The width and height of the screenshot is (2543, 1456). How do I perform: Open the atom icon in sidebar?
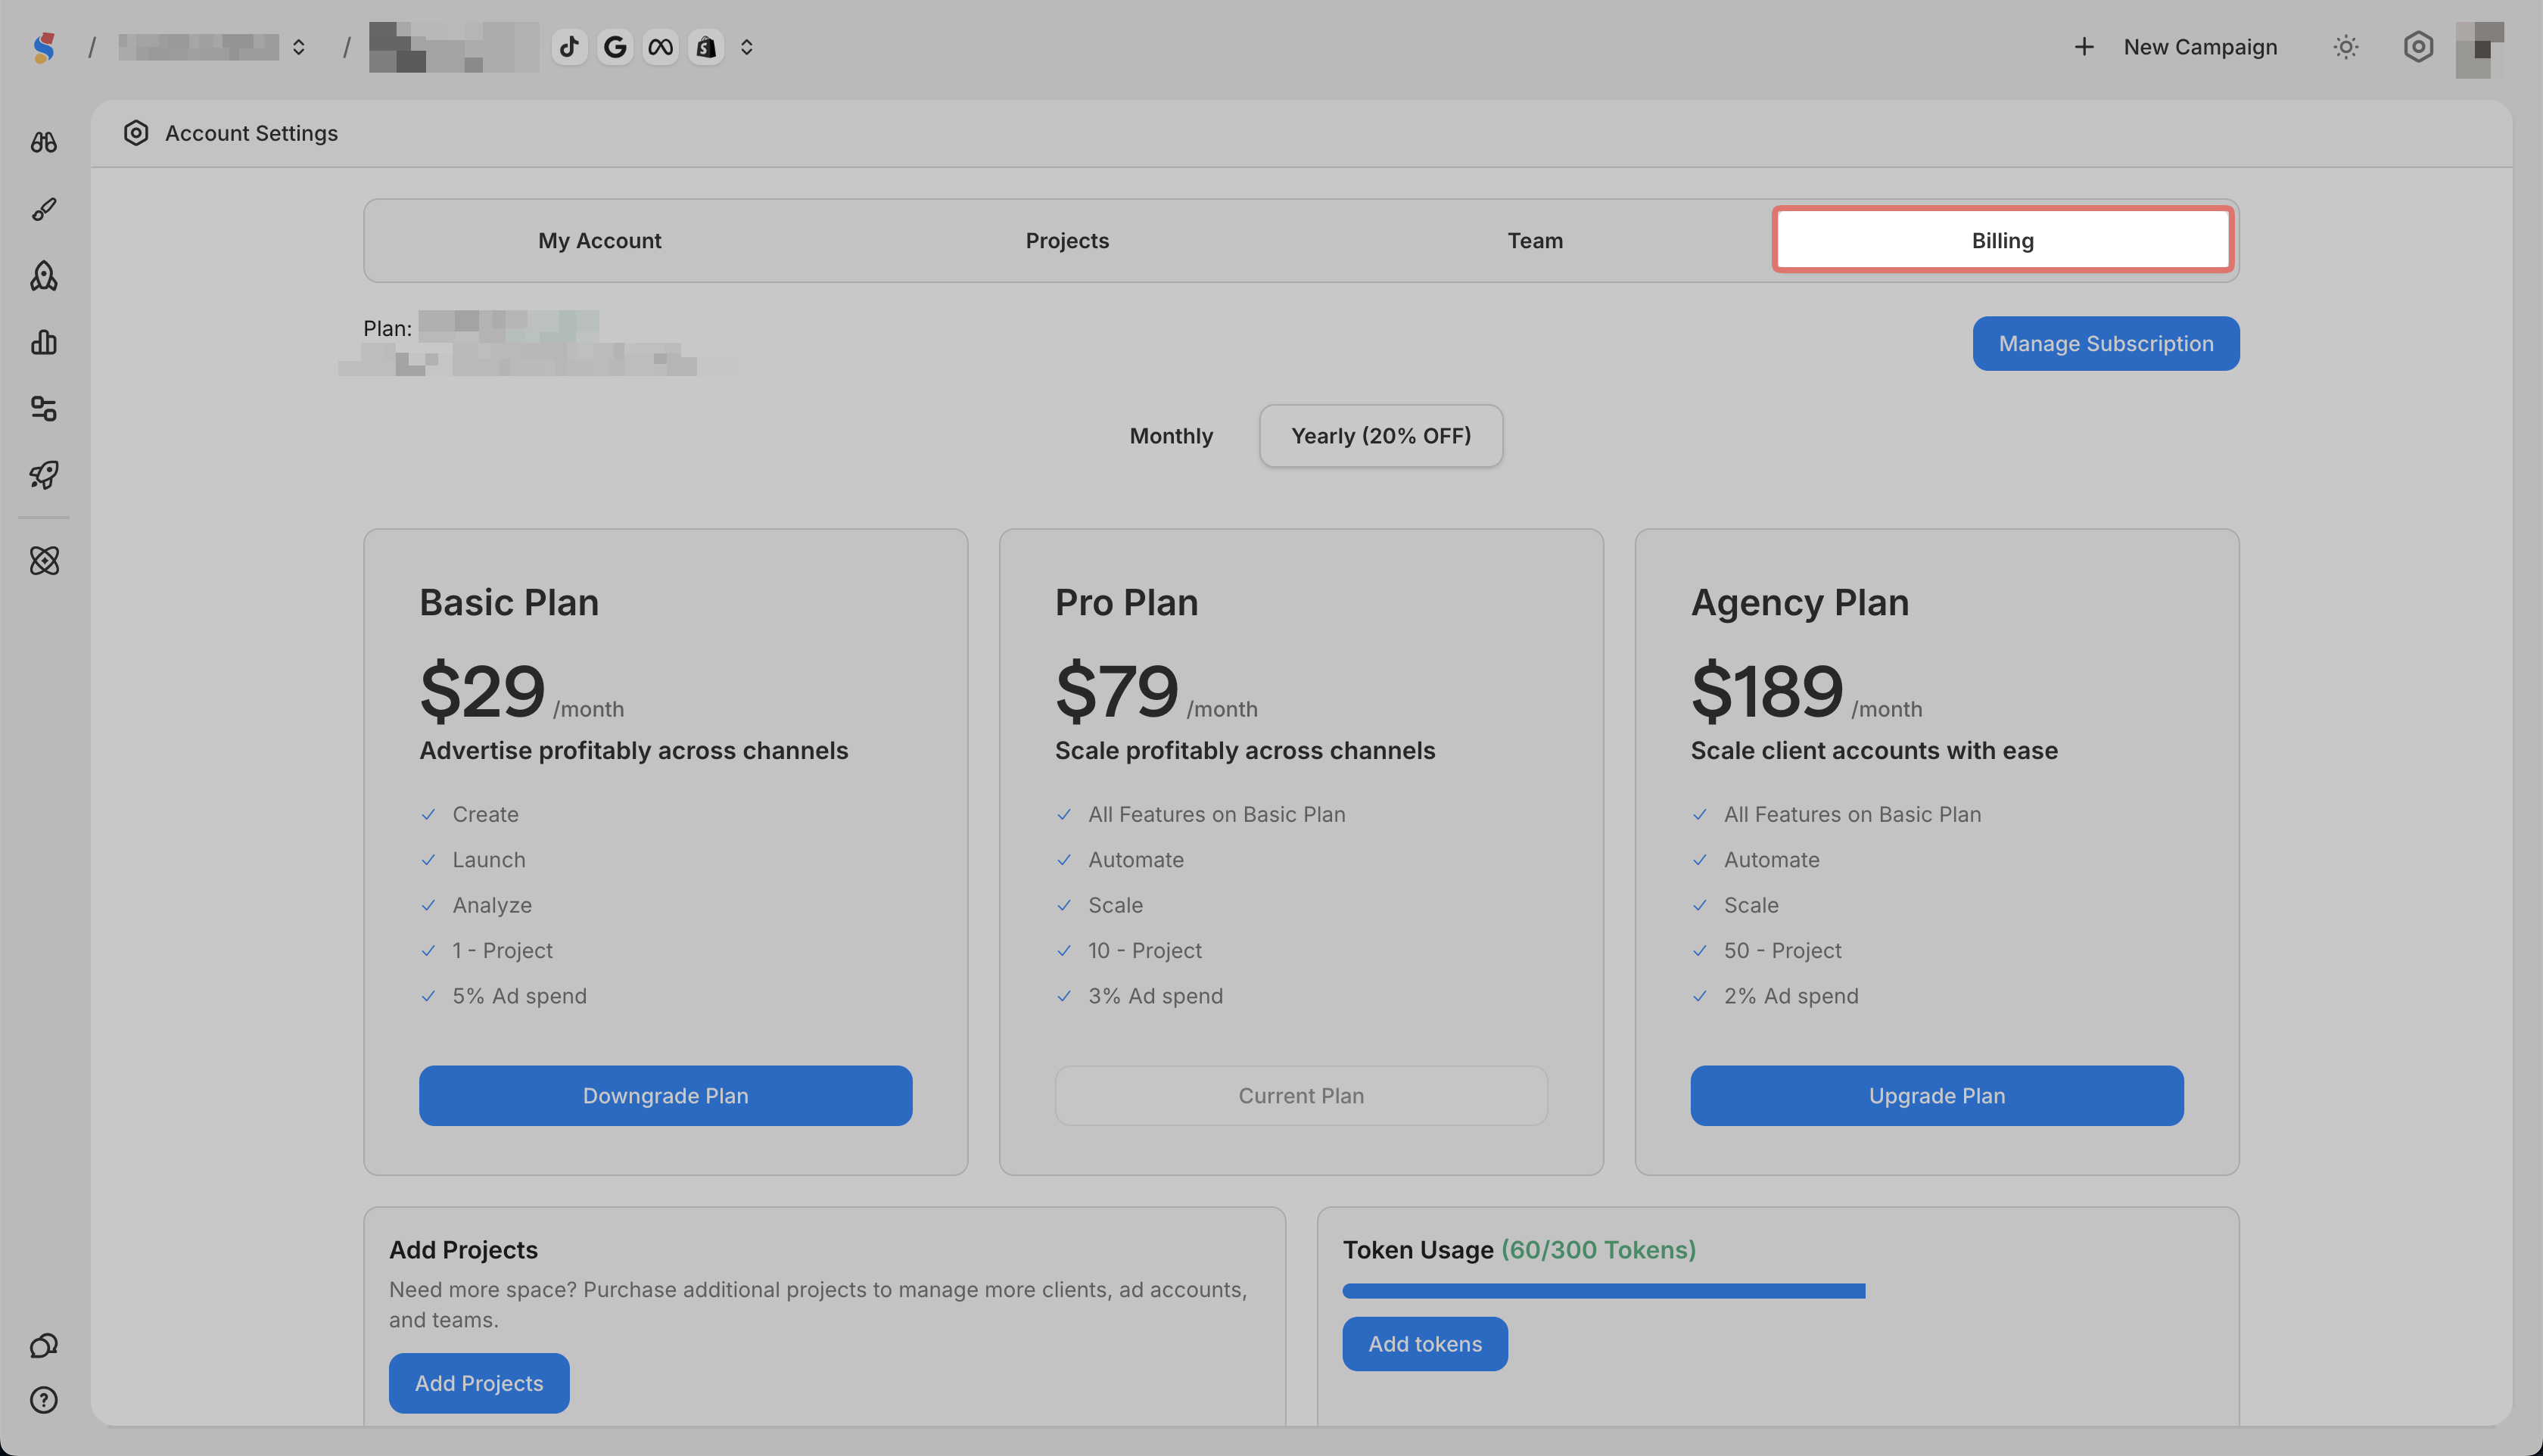[44, 560]
